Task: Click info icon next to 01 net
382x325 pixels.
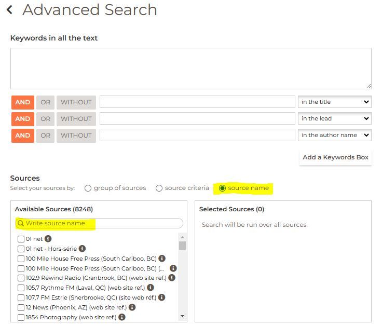Action: (48, 239)
